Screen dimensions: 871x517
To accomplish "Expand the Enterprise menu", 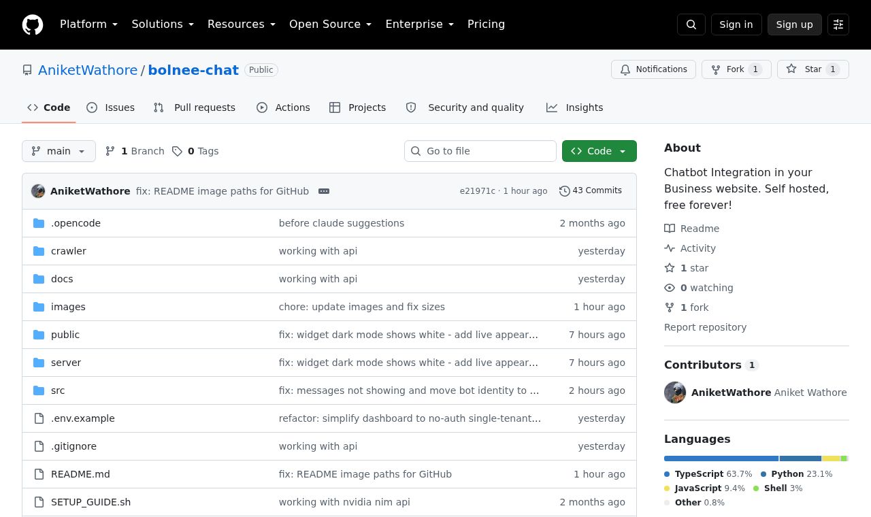I will pyautogui.click(x=420, y=24).
